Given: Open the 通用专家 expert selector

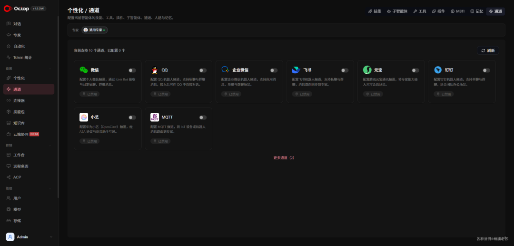Looking at the screenshot, I should point(94,30).
